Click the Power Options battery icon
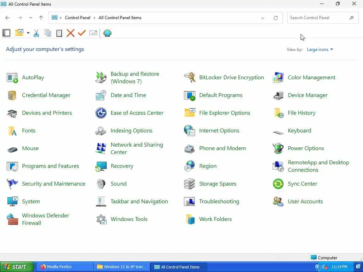The image size is (363, 272). coord(278,148)
